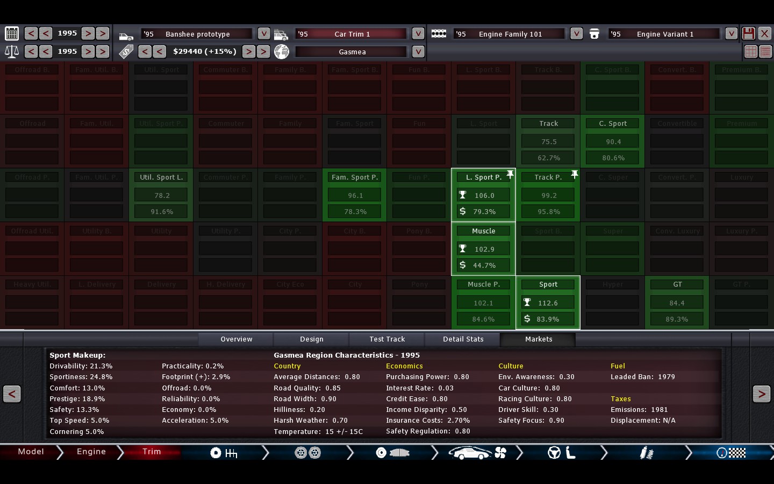Viewport: 774px width, 484px height.
Task: Switch to the list view icon
Action: (765, 52)
